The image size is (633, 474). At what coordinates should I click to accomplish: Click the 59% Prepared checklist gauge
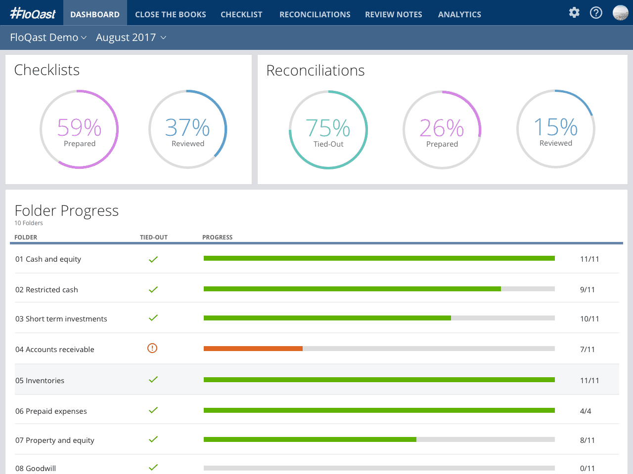(x=79, y=129)
